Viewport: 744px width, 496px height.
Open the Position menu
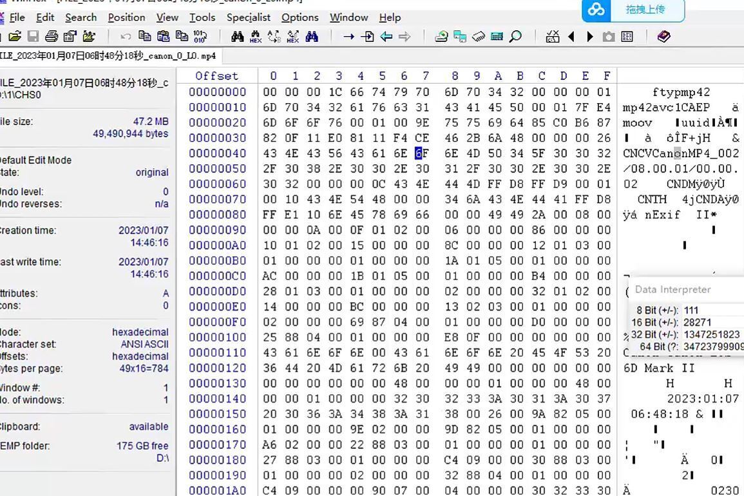pos(127,17)
